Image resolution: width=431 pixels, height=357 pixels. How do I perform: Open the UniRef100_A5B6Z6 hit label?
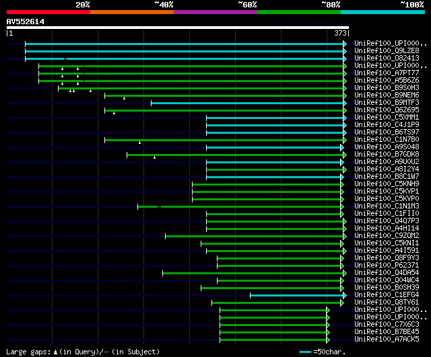click(x=387, y=81)
